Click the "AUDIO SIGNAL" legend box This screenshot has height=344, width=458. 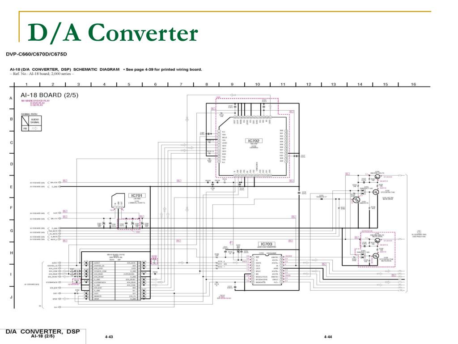[x=35, y=121]
